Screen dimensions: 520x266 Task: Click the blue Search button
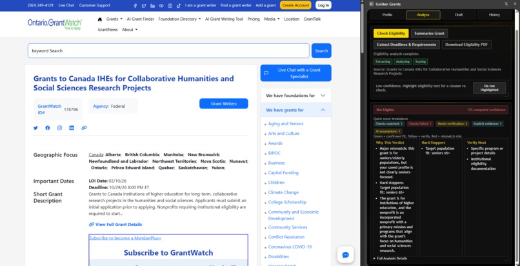click(321, 51)
